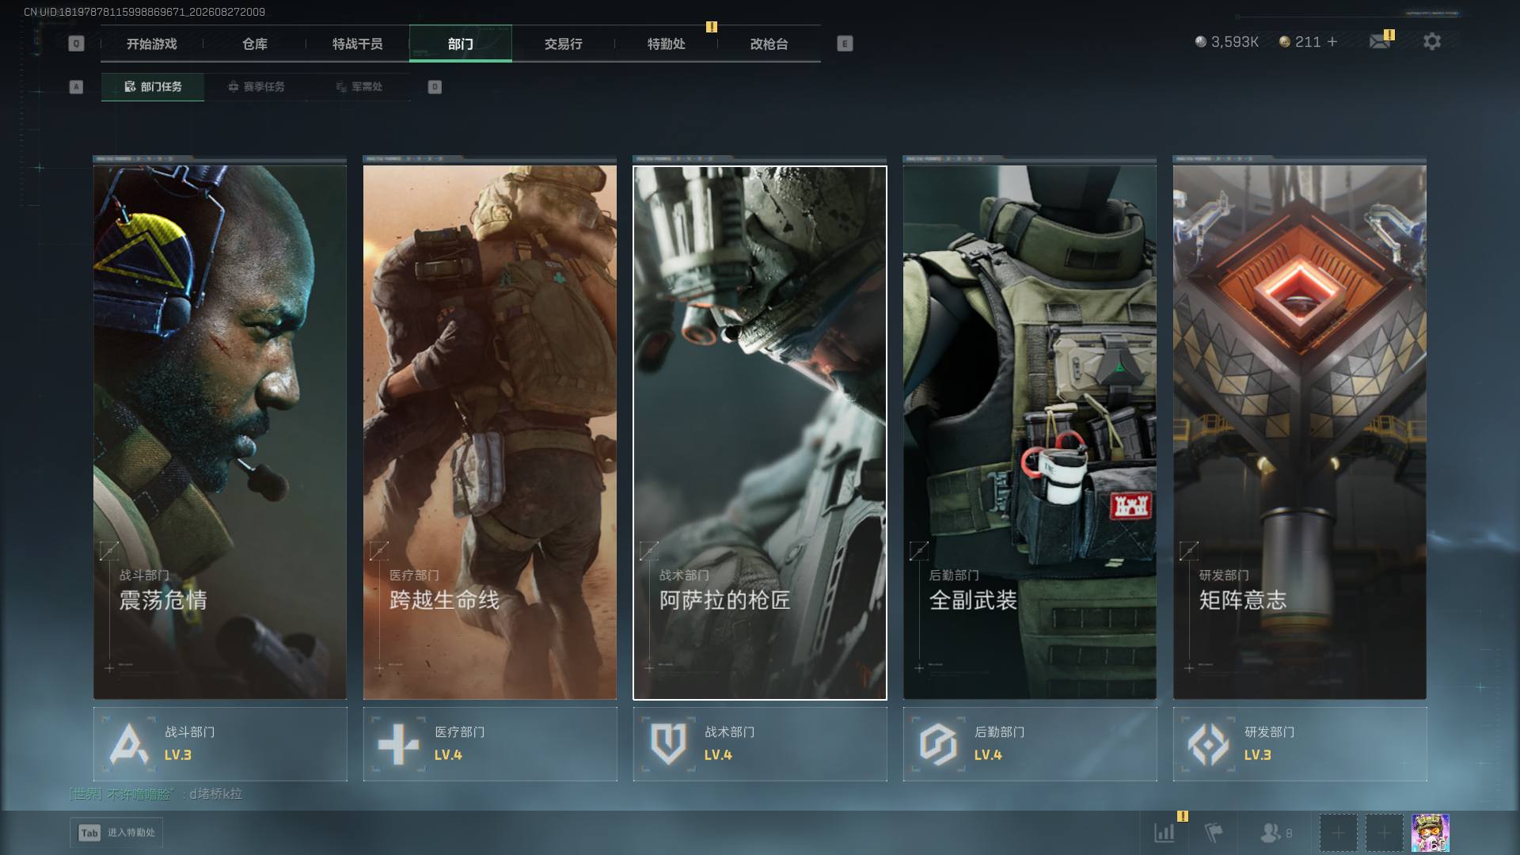This screenshot has width=1520, height=855.
Task: Click the Tab 进入特勤处 button
Action: point(117,833)
